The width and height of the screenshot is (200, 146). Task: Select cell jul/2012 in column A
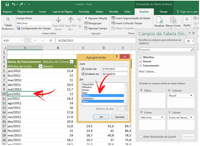pyautogui.click(x=25, y=99)
